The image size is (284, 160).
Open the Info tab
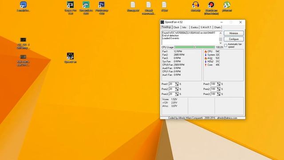tap(185, 28)
